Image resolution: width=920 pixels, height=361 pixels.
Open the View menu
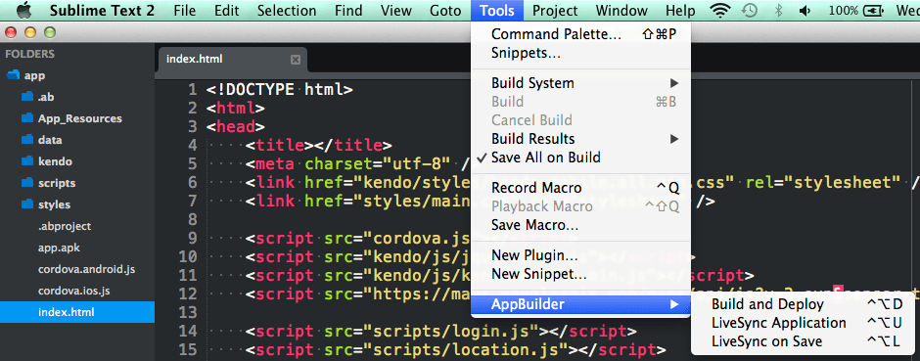[396, 11]
